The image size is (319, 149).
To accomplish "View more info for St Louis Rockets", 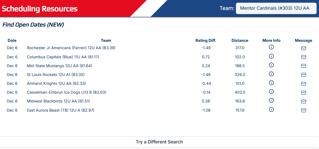I will pyautogui.click(x=271, y=74).
